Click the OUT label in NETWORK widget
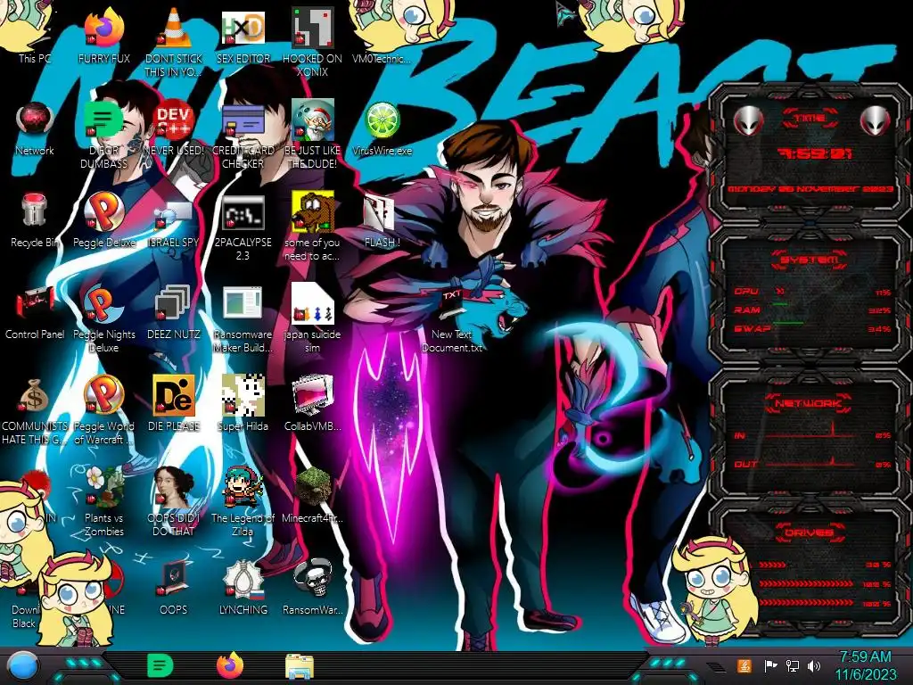This screenshot has width=913, height=685. [x=746, y=464]
